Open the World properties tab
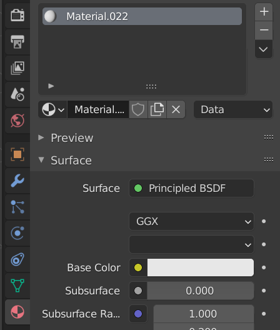This screenshot has height=330, width=280. point(17,121)
